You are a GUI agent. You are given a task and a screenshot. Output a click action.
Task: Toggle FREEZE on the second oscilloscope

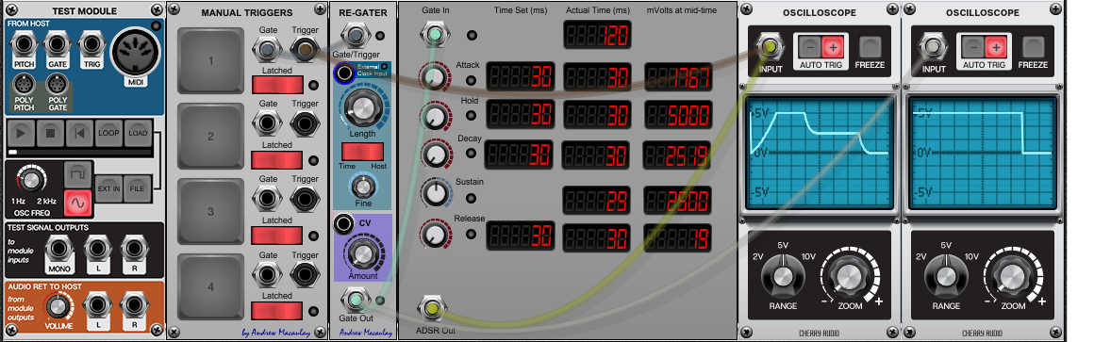coord(1034,47)
